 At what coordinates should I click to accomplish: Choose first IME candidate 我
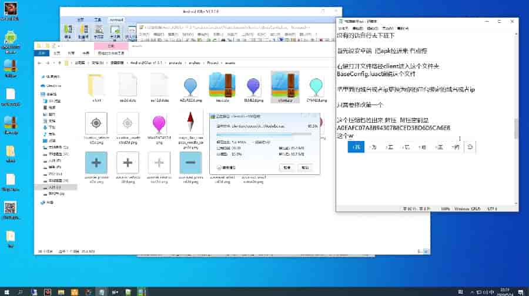point(356,147)
